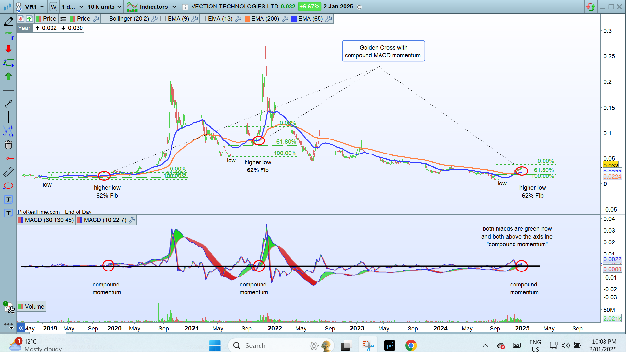The width and height of the screenshot is (626, 352).
Task: Click the first Price label tab
Action: [46, 19]
